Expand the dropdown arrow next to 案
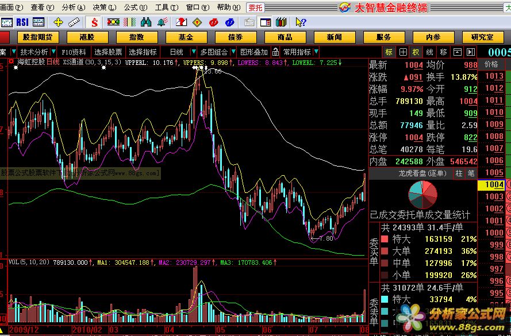 (14, 52)
